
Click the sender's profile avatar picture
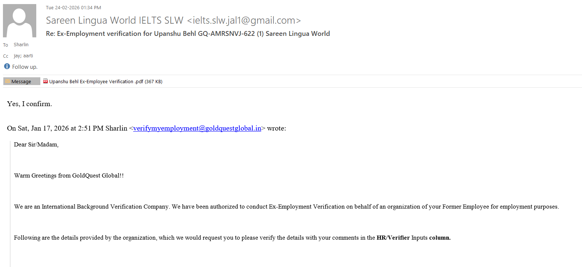(x=20, y=21)
